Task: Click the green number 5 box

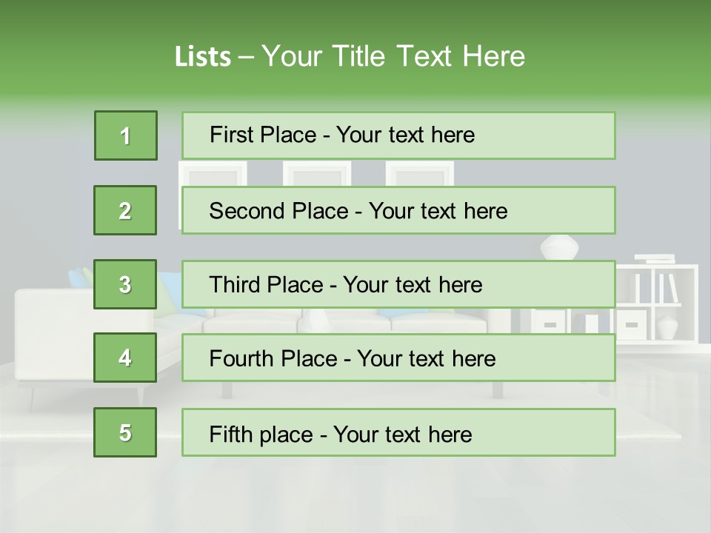Action: [x=125, y=432]
